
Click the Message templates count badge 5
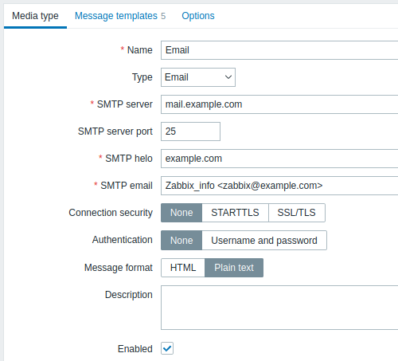pyautogui.click(x=163, y=16)
